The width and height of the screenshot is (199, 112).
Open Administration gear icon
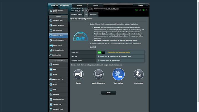51,99
